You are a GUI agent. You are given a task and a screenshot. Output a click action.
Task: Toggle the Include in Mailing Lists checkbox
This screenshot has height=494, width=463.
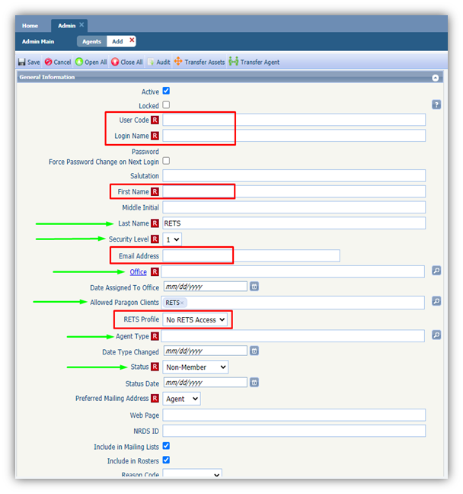tap(166, 446)
